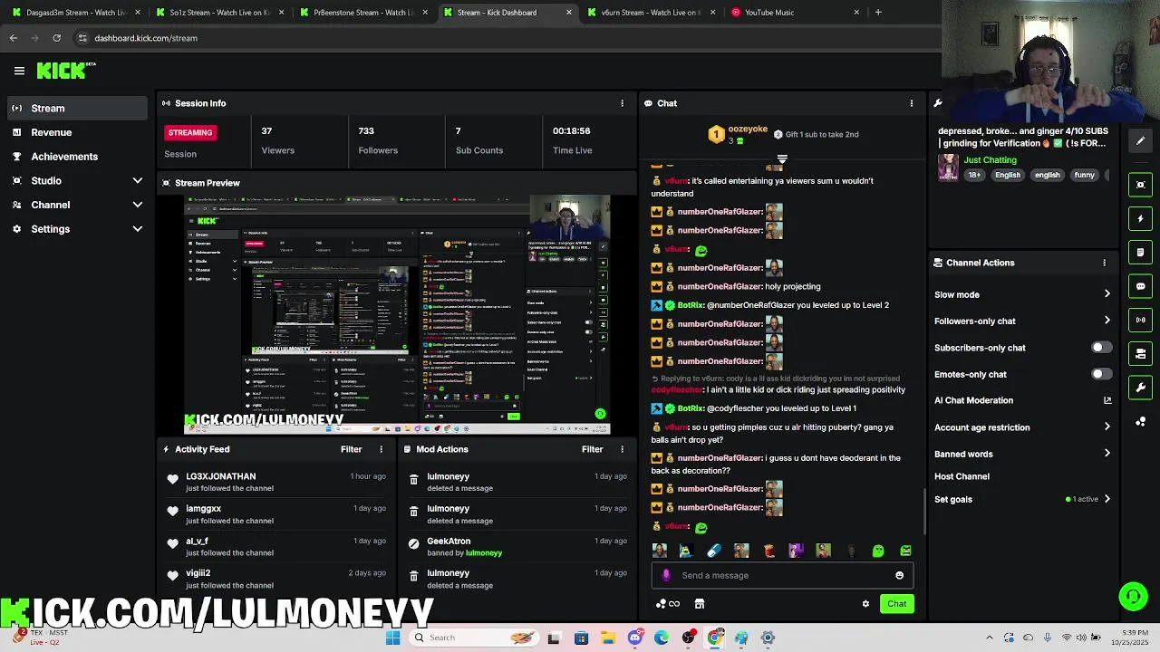
Task: Open Followers-only chat options arrow
Action: click(1107, 321)
